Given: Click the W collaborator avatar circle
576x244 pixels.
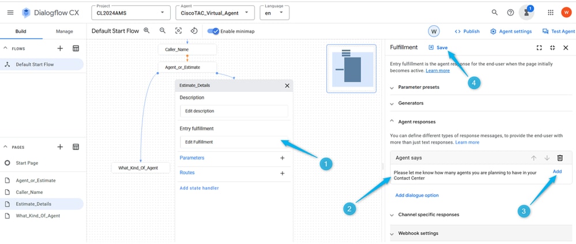Looking at the screenshot, I should click(434, 31).
